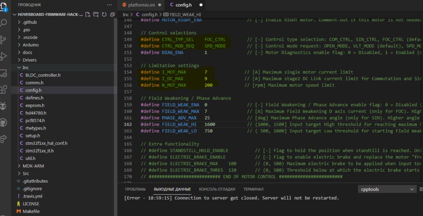Collapse all folders in explorer

pyautogui.click(x=112, y=14)
